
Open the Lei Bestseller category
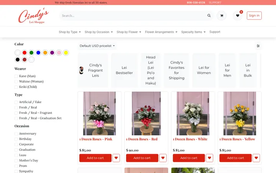pyautogui.click(x=124, y=70)
